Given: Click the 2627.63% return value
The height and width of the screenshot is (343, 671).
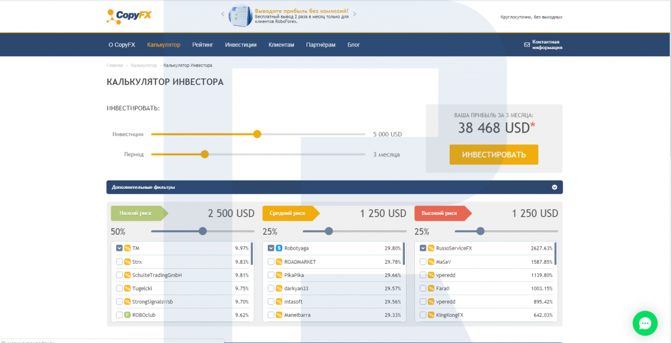Looking at the screenshot, I should point(542,248).
